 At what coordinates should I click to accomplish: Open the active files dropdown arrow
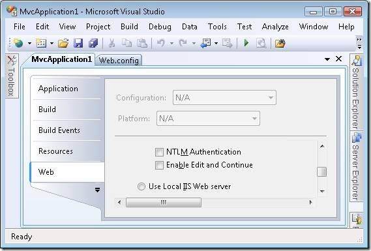point(327,59)
